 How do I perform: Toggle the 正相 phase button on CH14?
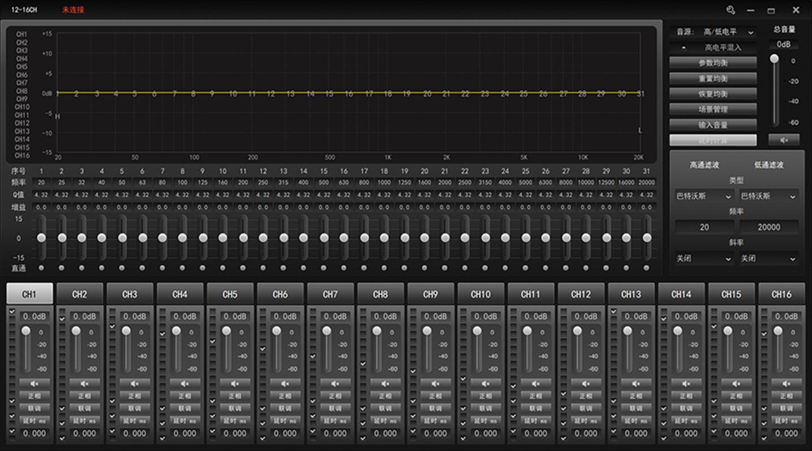point(686,396)
